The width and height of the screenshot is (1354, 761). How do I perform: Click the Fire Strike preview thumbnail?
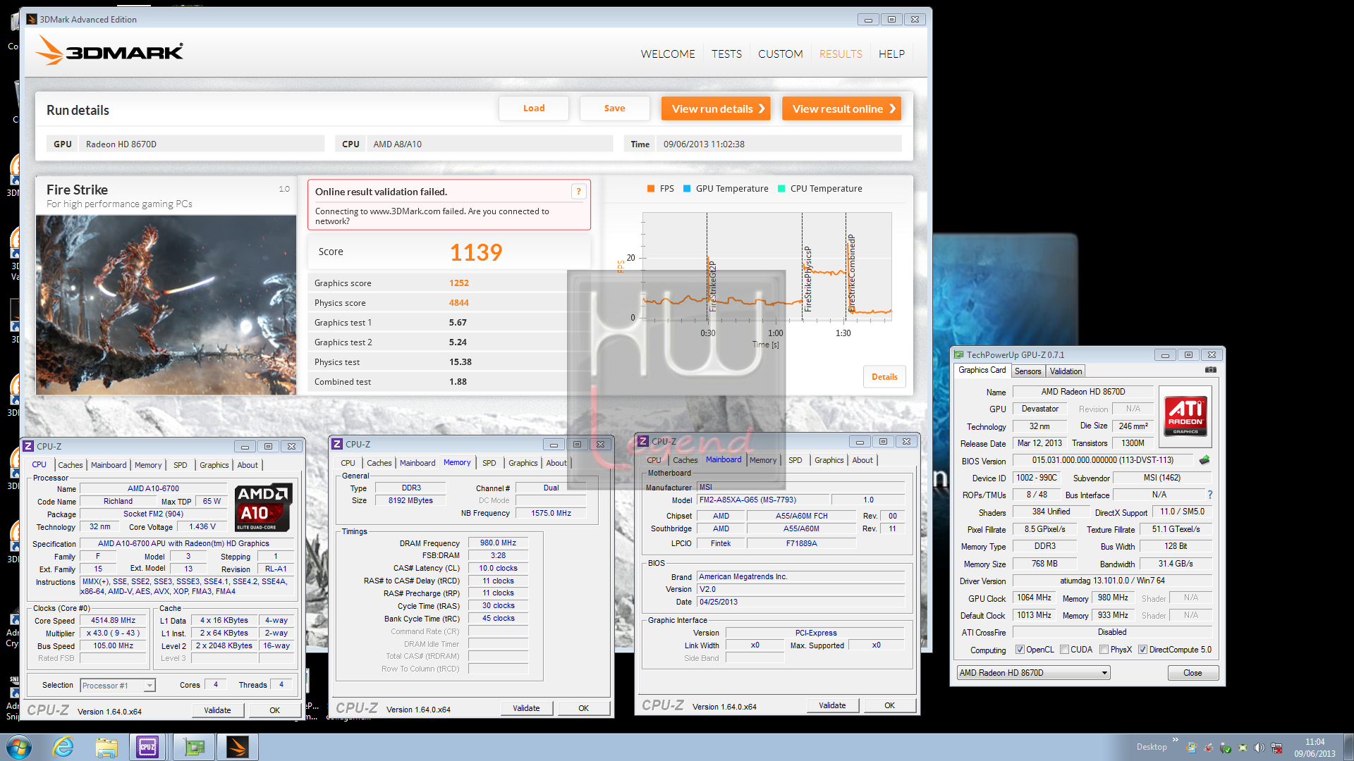166,305
